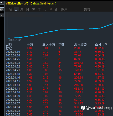This screenshot has width=113, height=116.
Task: Click the cyan equity curve line
Action: tap(60, 30)
